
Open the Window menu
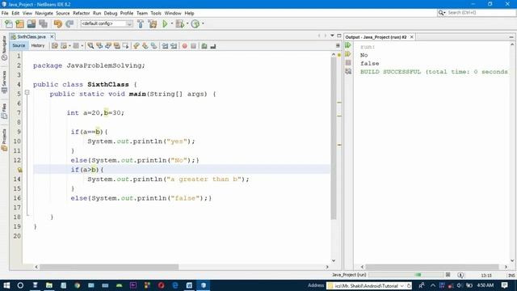tap(173, 13)
